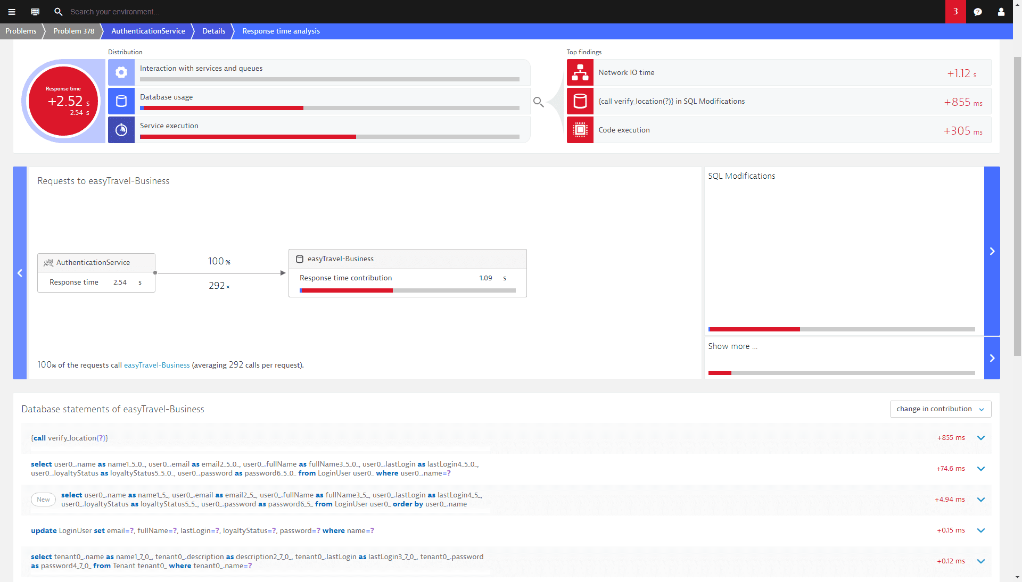Select Response time analysis breadcrumb
The image size is (1022, 582).
coord(281,31)
